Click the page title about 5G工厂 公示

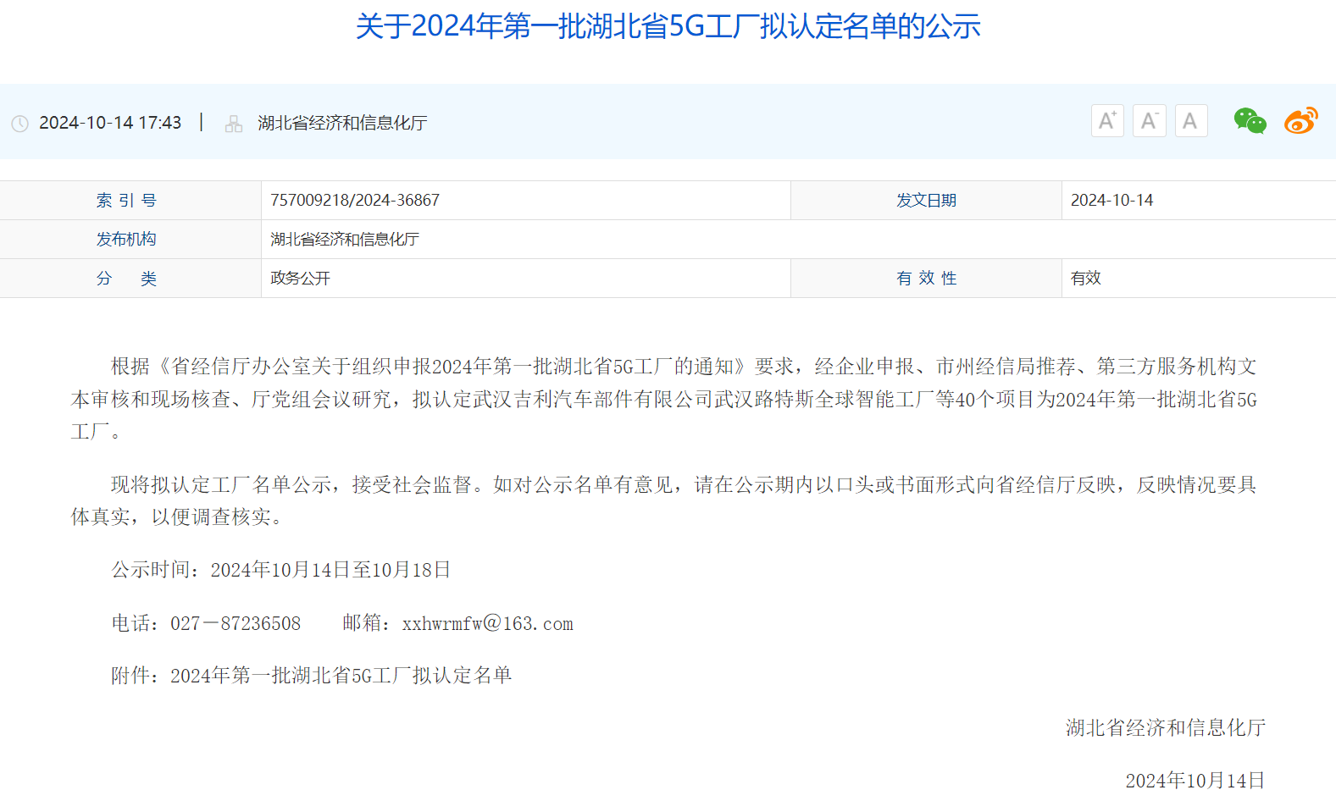[x=668, y=26]
